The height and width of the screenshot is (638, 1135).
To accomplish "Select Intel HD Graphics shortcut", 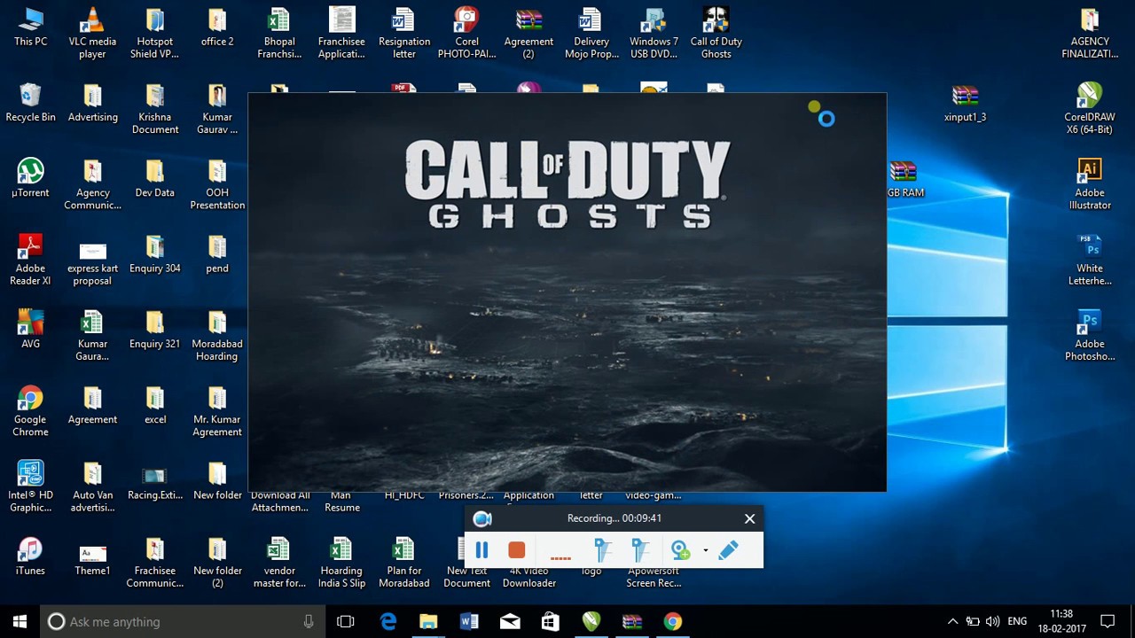I will 30,487.
